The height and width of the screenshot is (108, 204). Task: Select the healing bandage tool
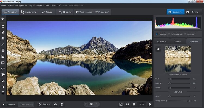3,32
